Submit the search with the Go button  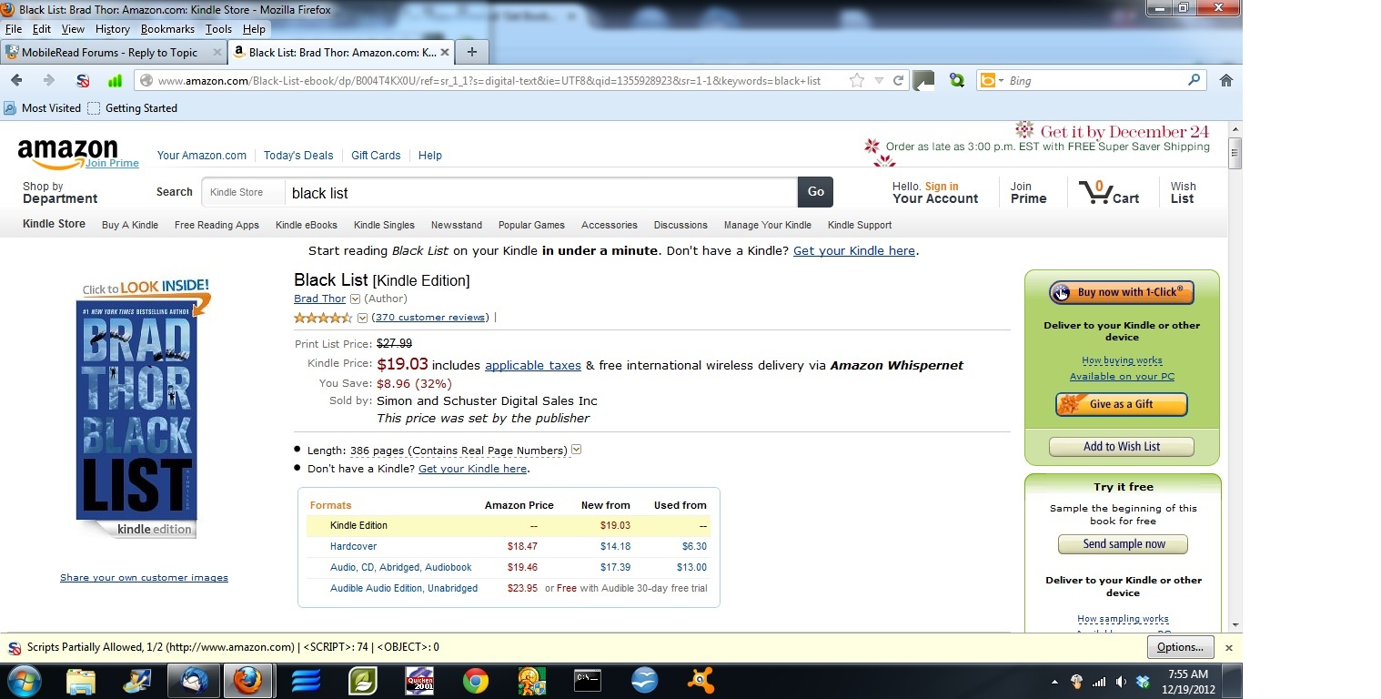point(816,192)
